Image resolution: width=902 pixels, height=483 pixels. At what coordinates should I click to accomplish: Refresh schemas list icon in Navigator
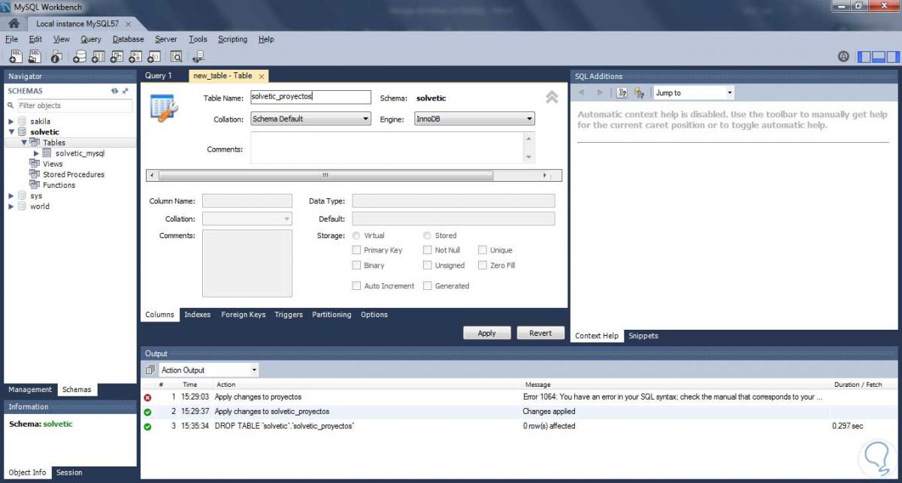(114, 91)
